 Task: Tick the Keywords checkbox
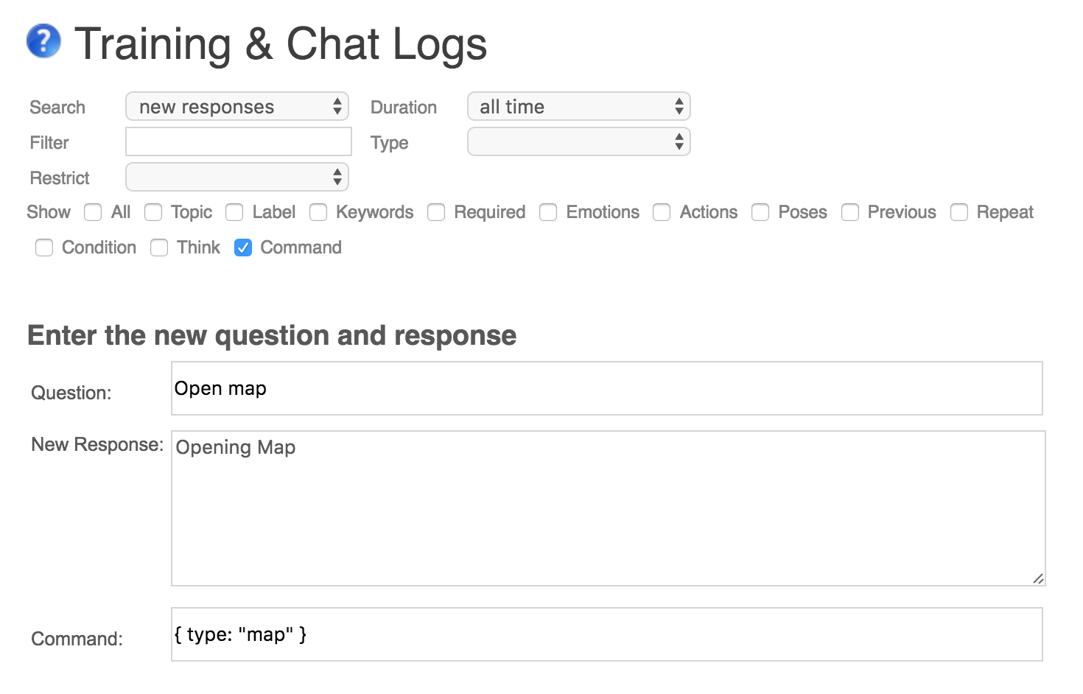pos(318,212)
